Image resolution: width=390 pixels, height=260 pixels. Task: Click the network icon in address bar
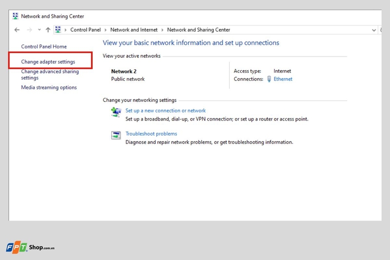coord(58,30)
